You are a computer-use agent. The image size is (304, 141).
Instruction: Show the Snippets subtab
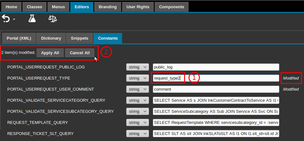[x=79, y=38]
